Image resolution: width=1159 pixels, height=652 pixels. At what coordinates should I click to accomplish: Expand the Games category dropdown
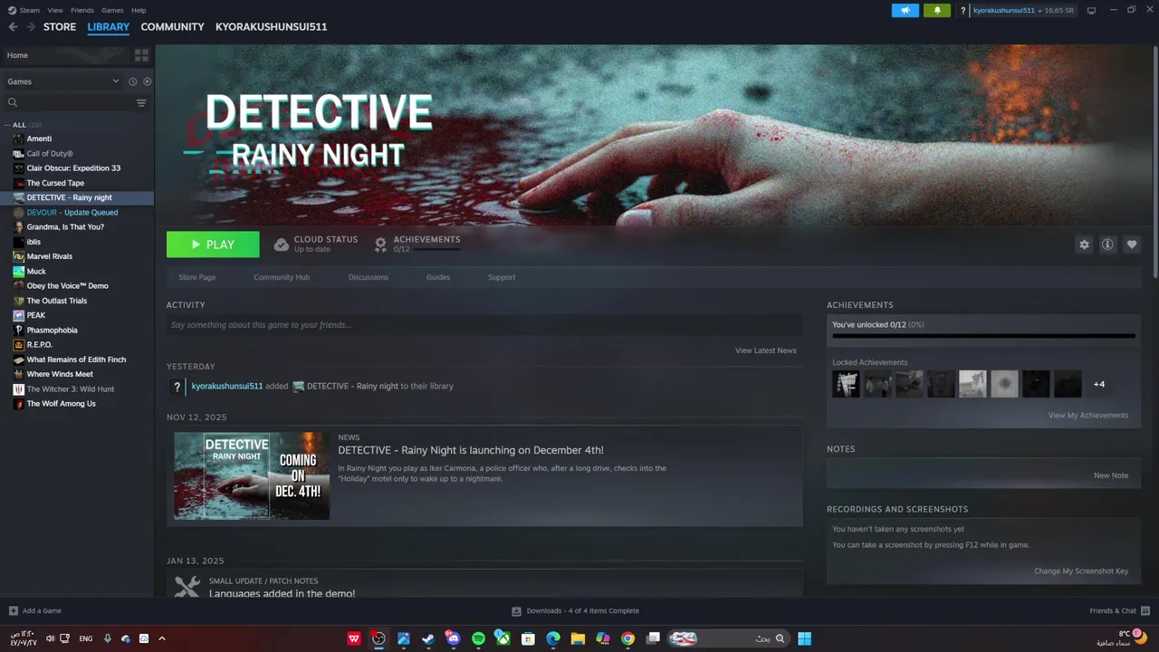pos(115,81)
